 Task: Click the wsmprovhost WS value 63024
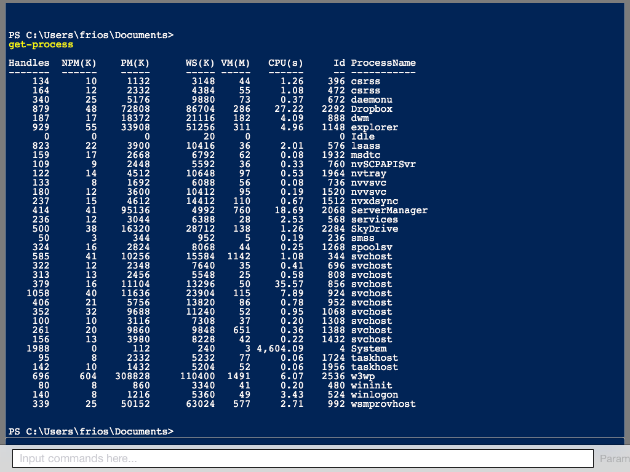200,404
